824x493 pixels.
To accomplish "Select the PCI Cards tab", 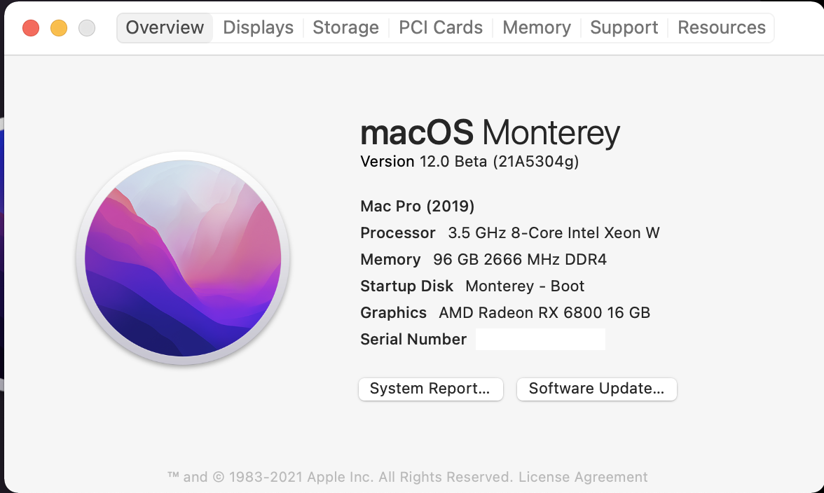I will (x=441, y=28).
